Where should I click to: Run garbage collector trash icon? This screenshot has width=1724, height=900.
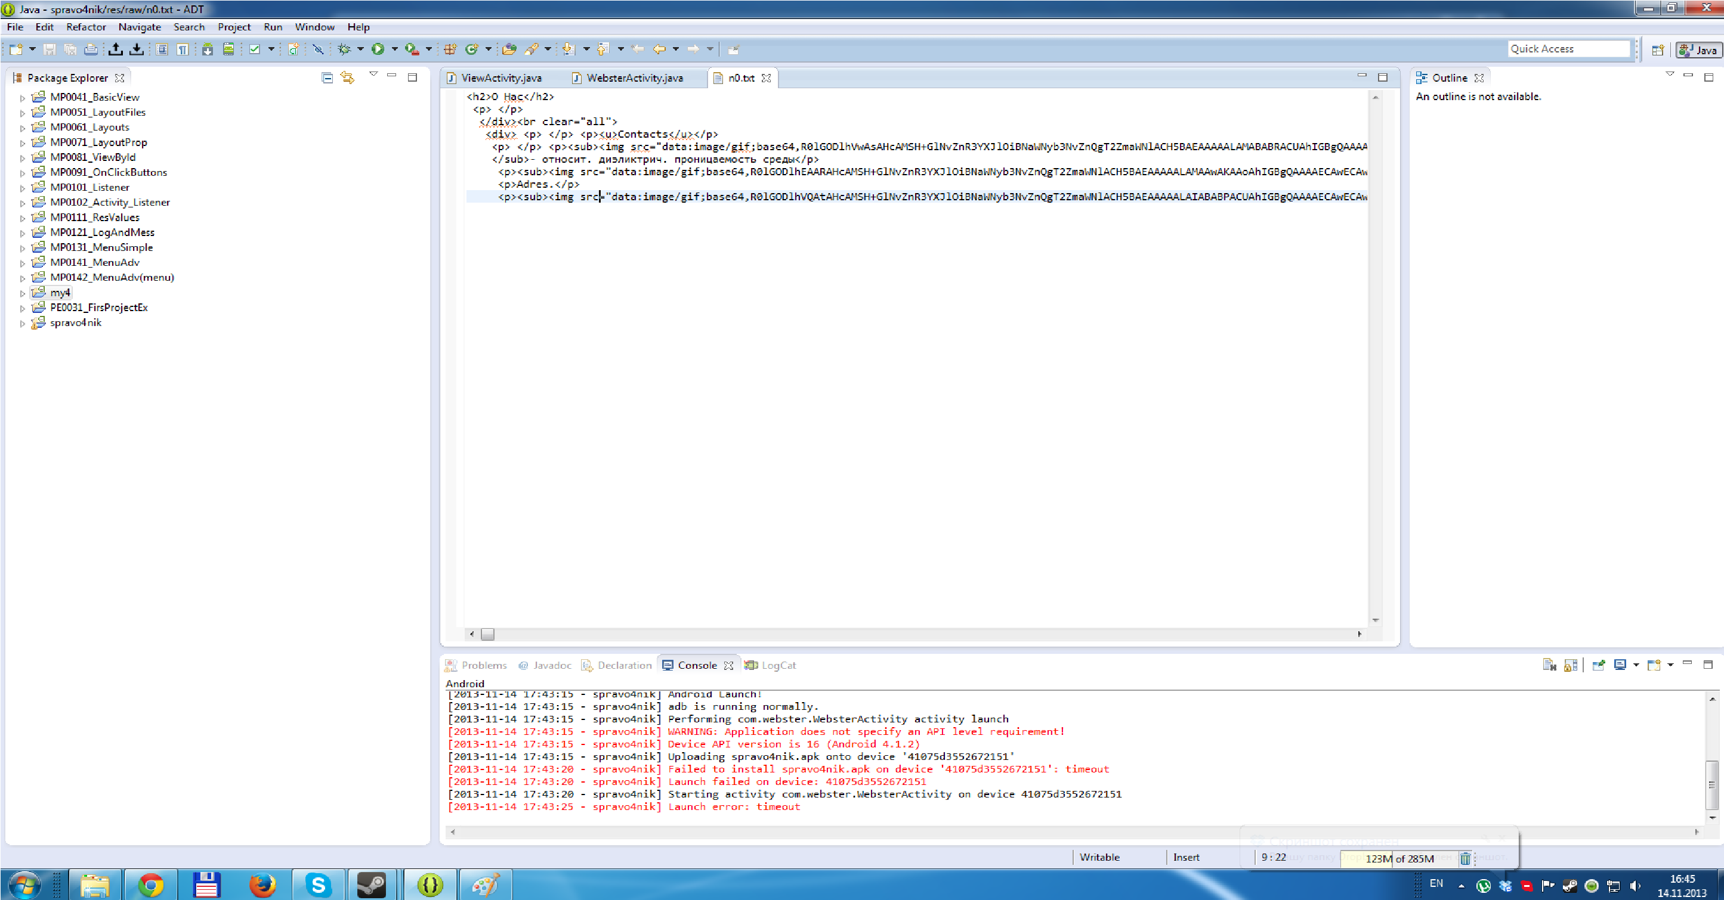(1465, 858)
